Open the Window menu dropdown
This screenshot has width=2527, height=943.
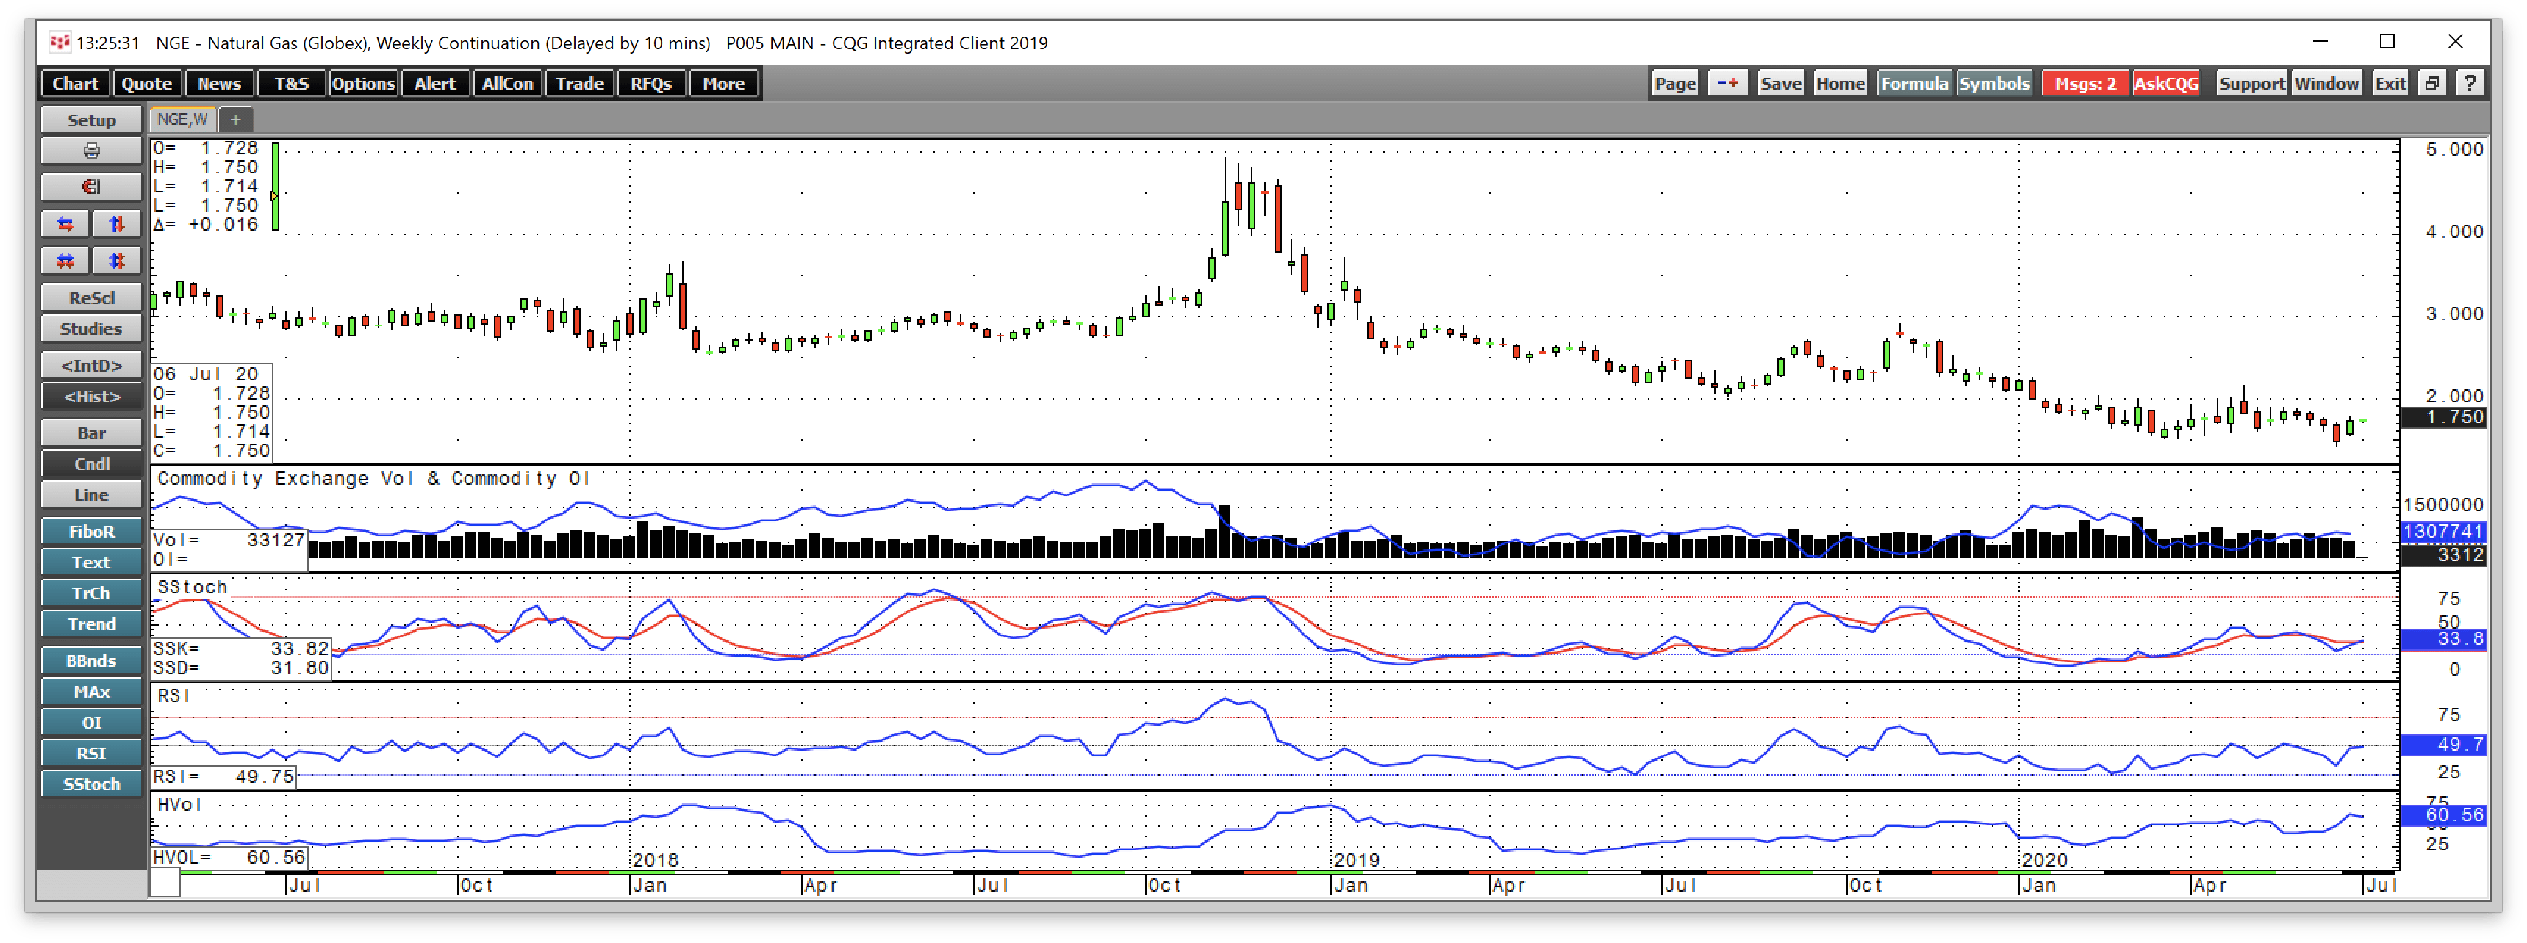coord(2326,83)
